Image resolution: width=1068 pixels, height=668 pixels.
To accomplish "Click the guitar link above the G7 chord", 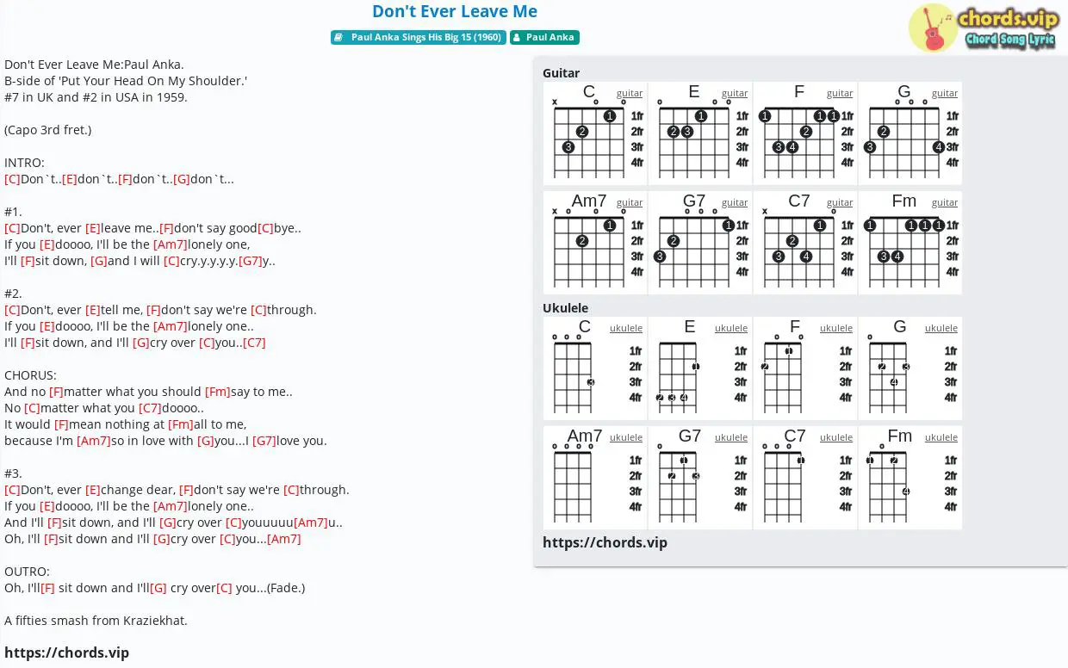I will pyautogui.click(x=735, y=202).
